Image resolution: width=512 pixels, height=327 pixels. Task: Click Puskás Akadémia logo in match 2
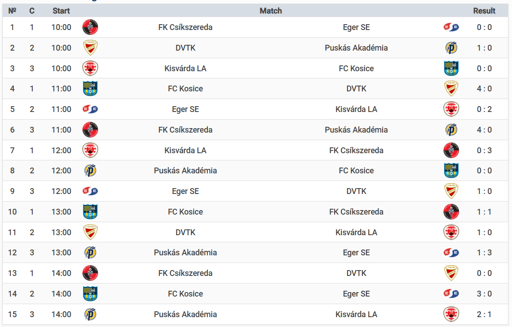[x=451, y=47]
